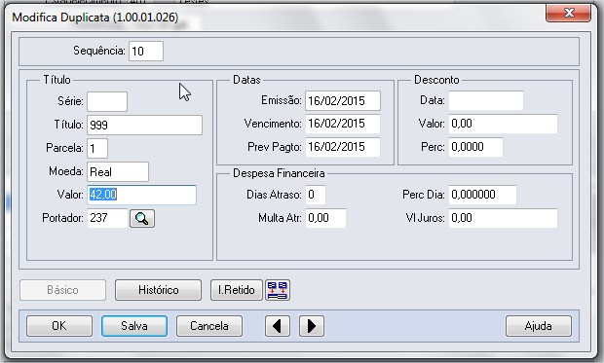Go to previous record with left arrow
Screen dimensions: 604x363
(278, 326)
